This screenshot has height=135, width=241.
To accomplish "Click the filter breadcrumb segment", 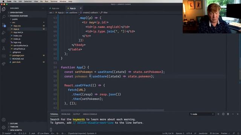I will [x=105, y=12].
